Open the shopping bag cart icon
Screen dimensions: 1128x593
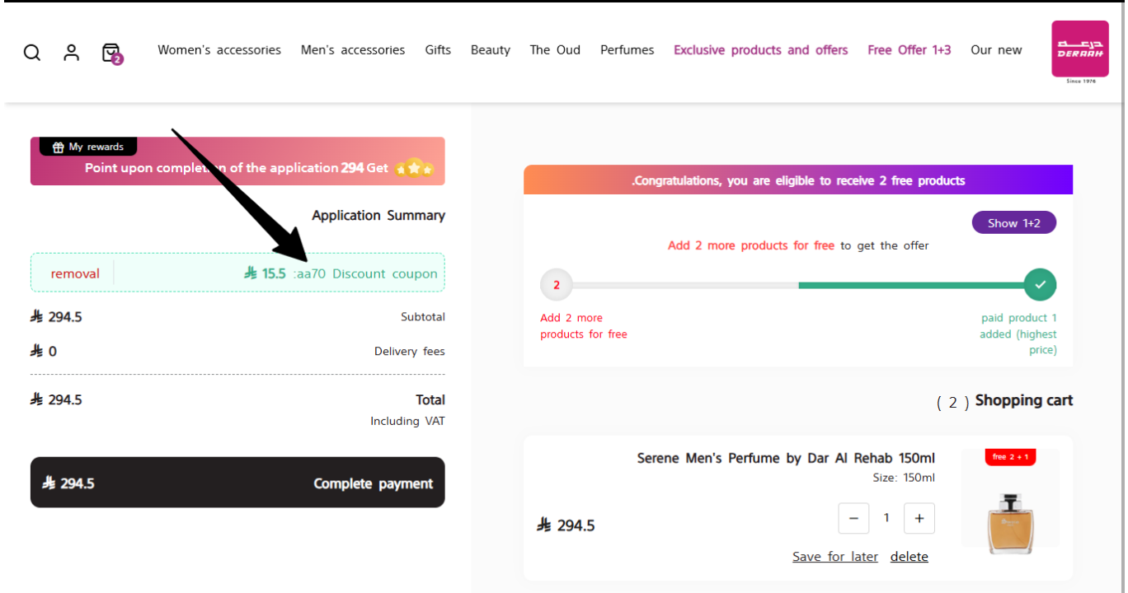click(111, 53)
